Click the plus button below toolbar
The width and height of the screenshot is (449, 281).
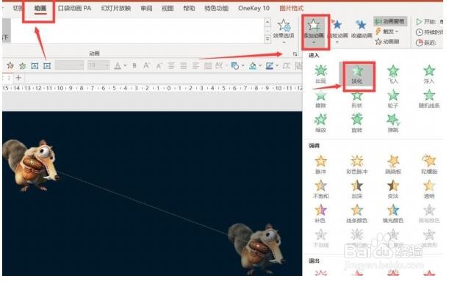pos(18,78)
